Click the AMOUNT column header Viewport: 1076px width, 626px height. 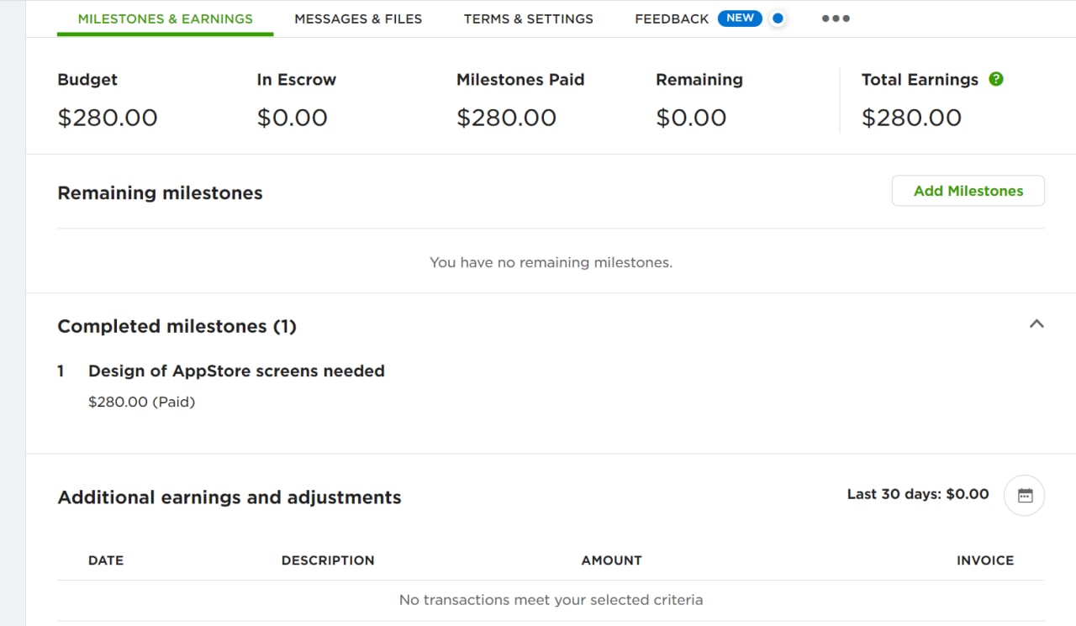[611, 560]
